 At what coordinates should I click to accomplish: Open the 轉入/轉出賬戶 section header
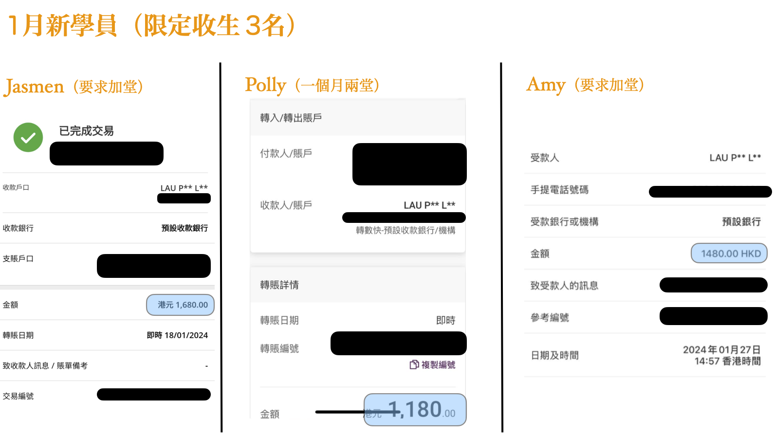click(x=291, y=118)
